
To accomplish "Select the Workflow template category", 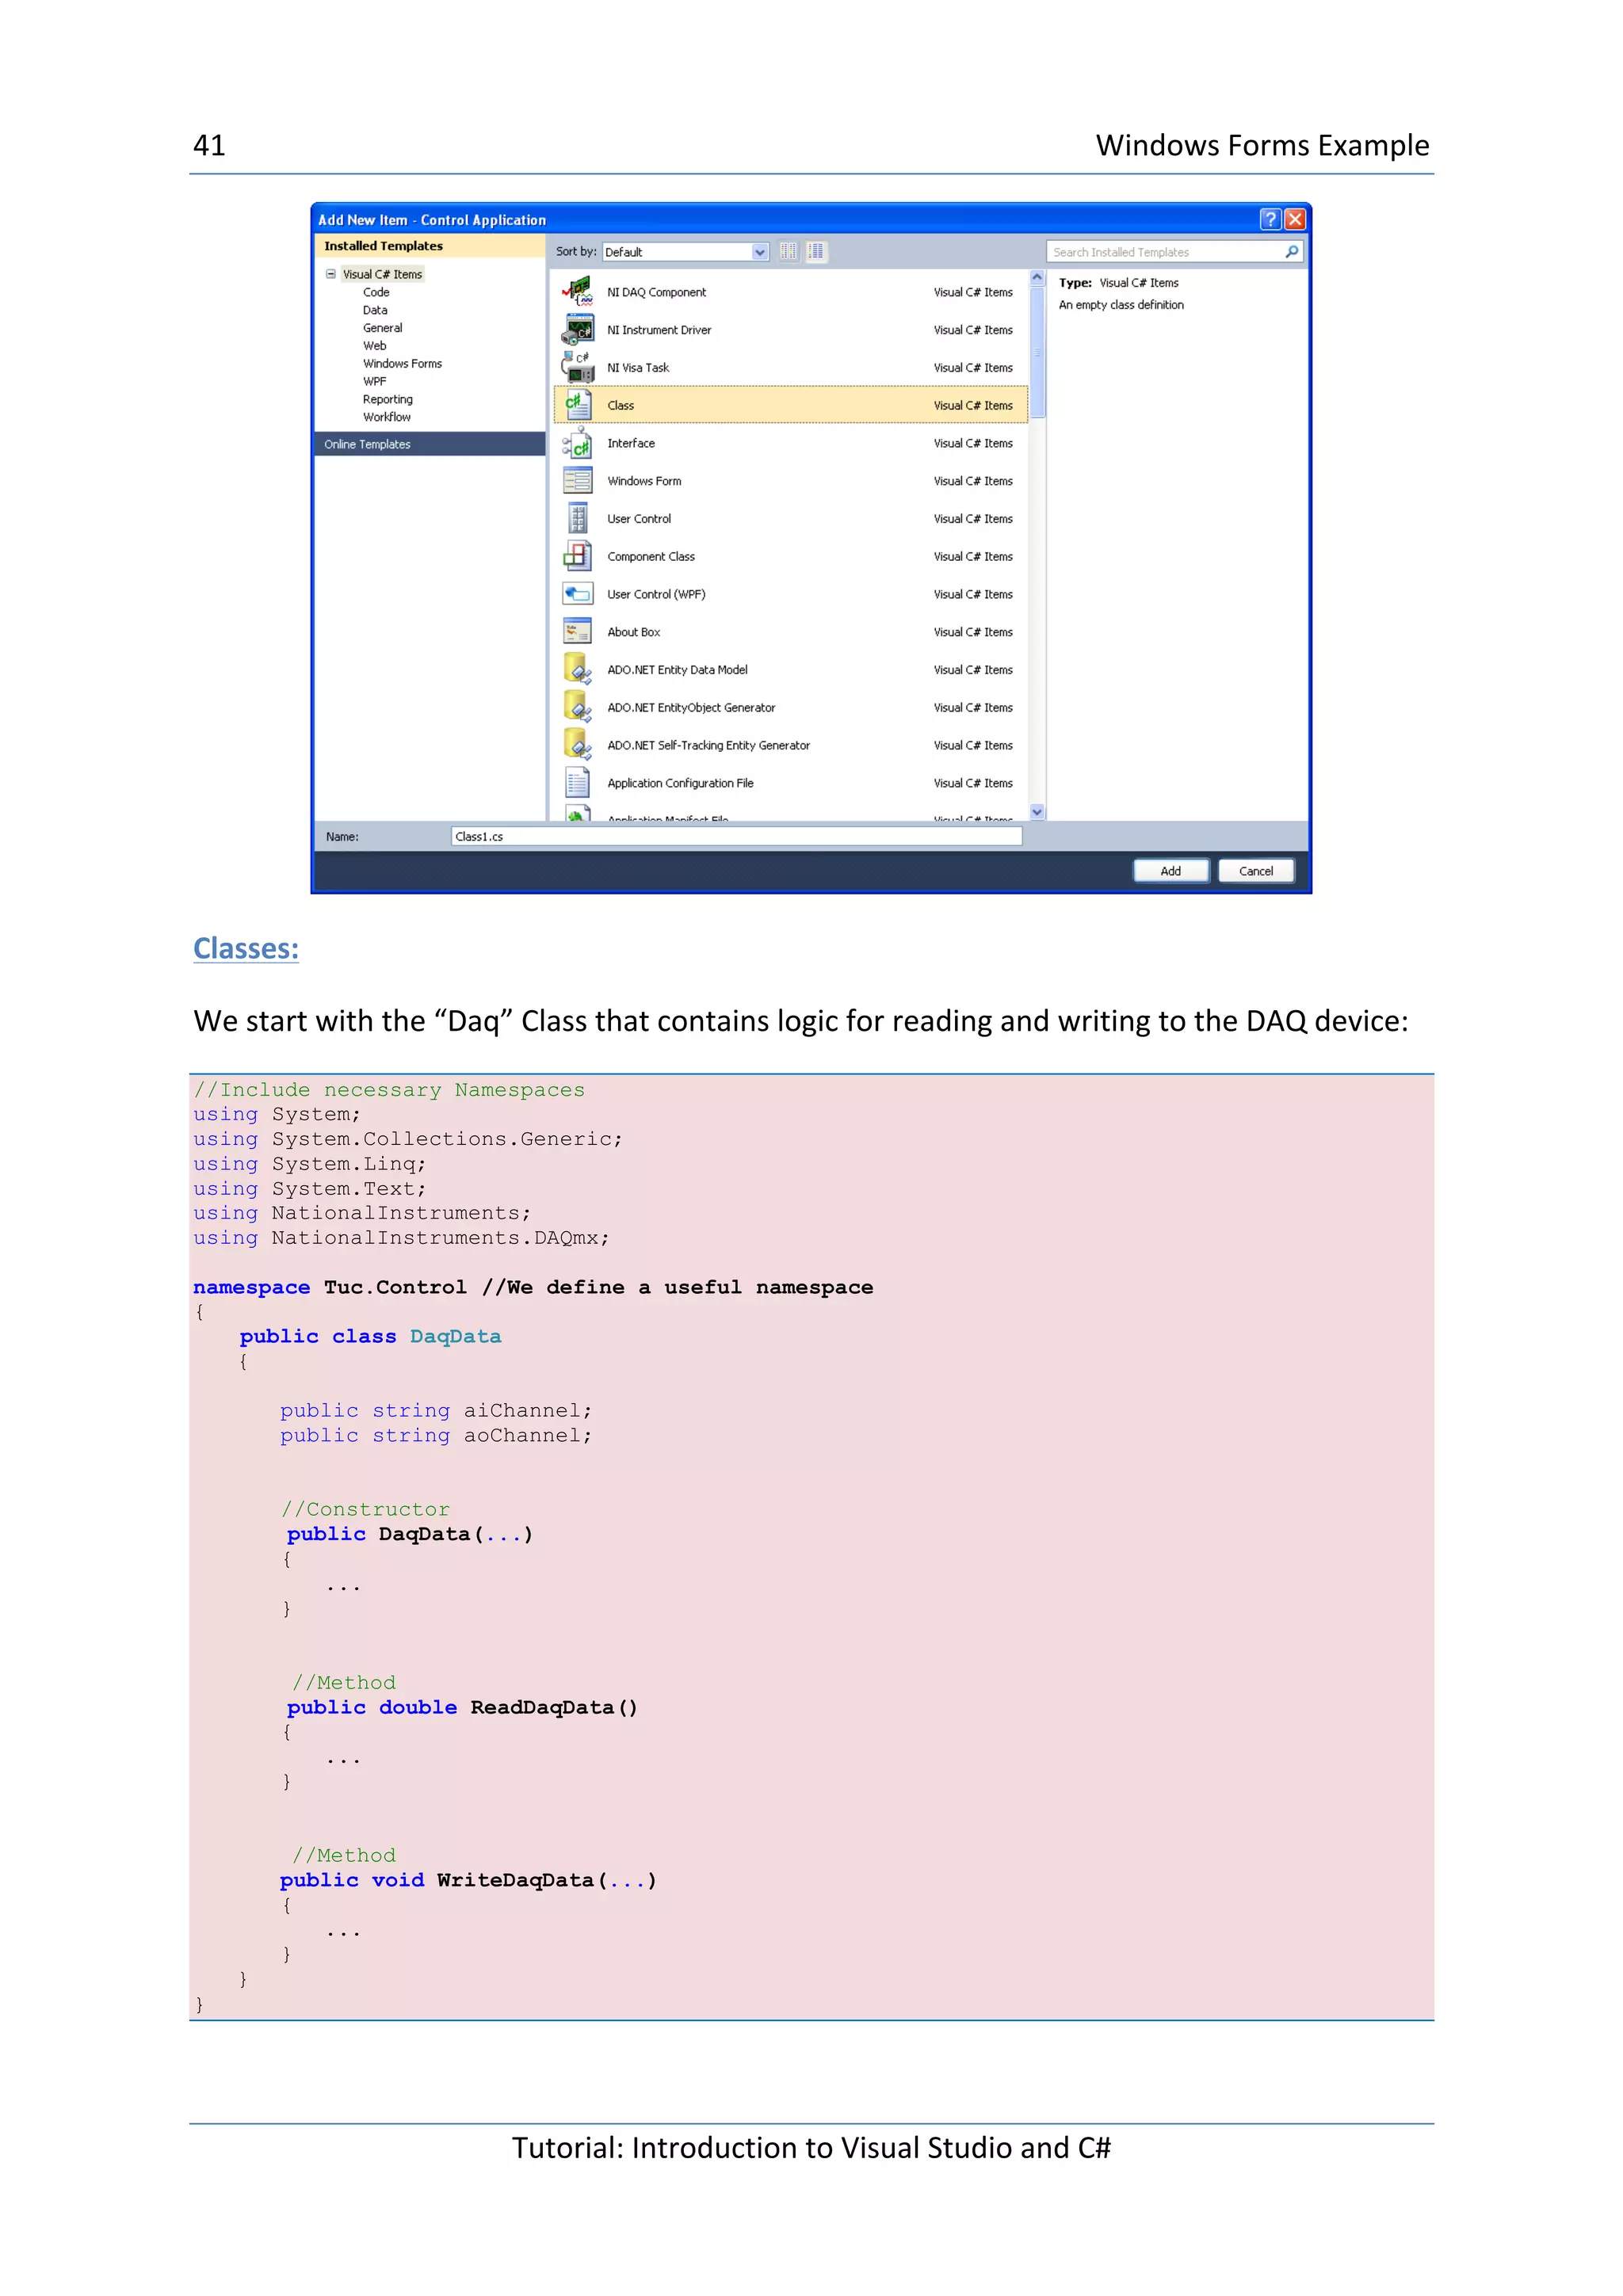I will 386,417.
